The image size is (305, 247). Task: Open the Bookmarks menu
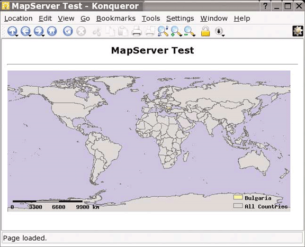(116, 19)
